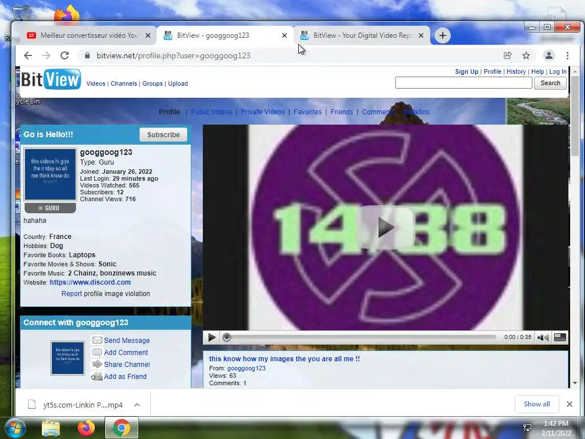Open the Channels section link
585x439 pixels.
124,83
